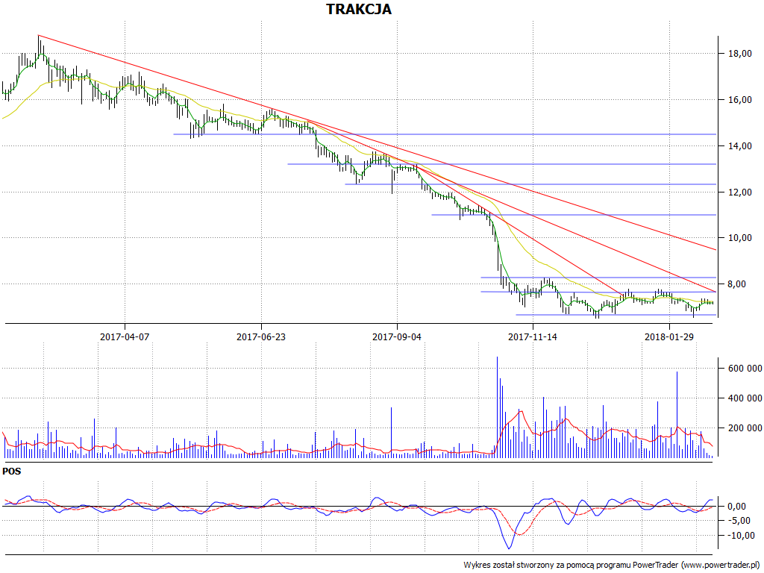
Task: Click the 18,00 price axis label
Action: click(x=739, y=54)
